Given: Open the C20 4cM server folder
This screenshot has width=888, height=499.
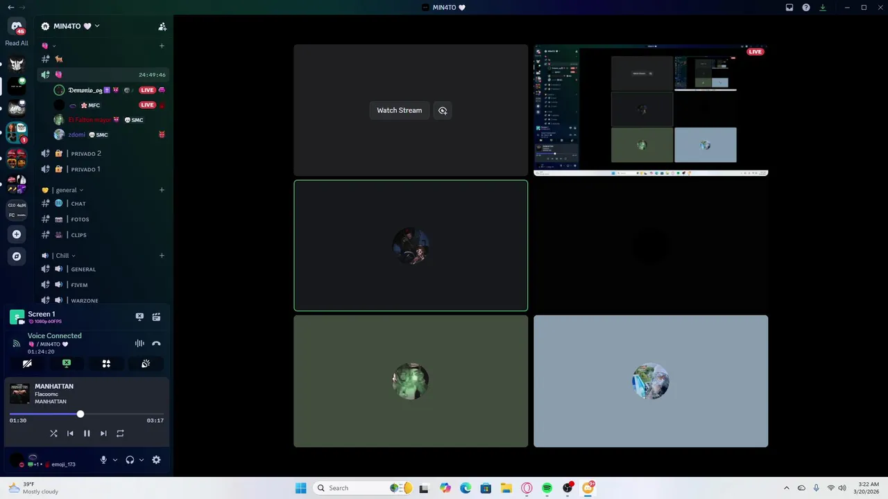Looking at the screenshot, I should (17, 210).
